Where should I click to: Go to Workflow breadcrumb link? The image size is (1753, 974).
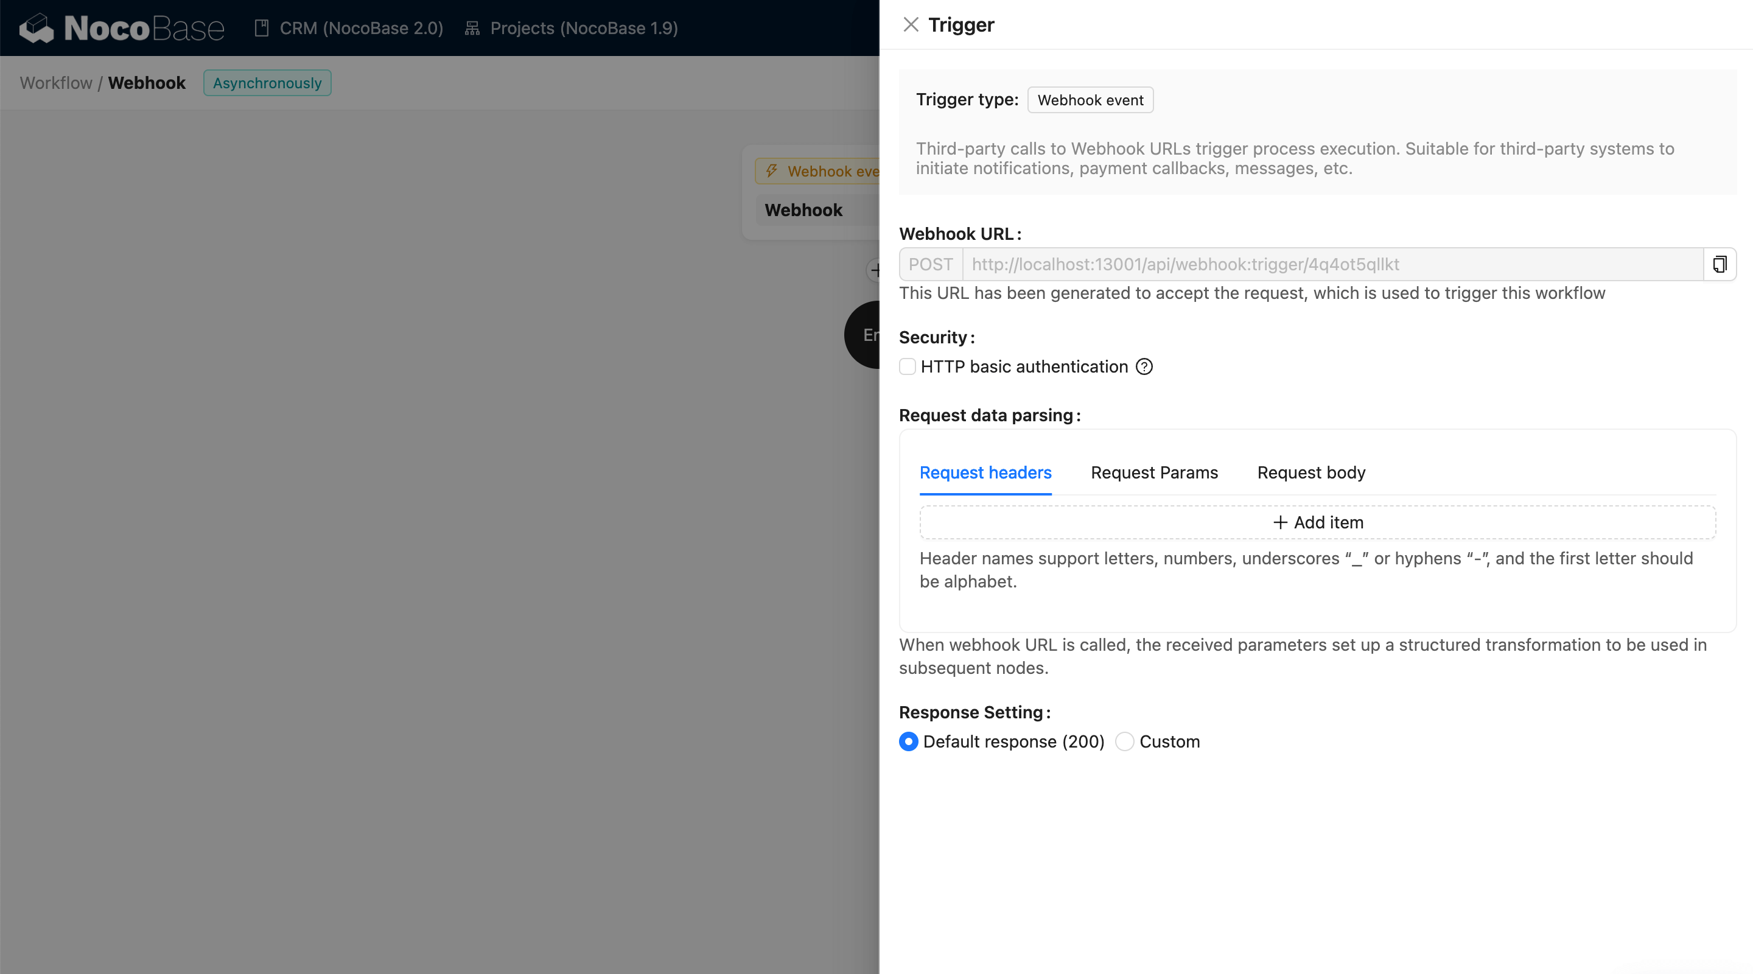(56, 83)
